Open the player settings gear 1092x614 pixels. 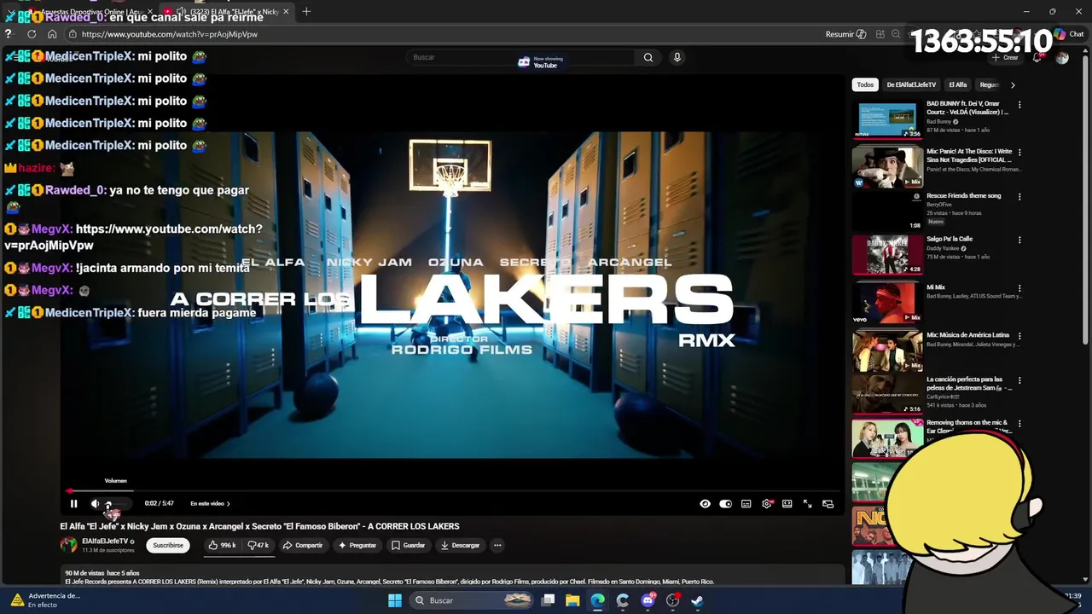(x=767, y=504)
